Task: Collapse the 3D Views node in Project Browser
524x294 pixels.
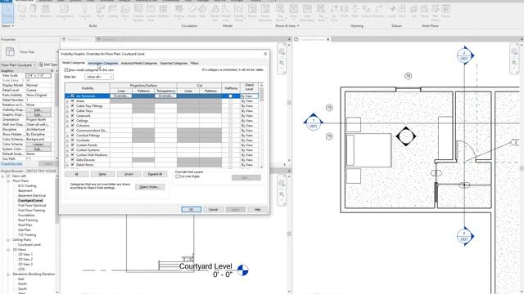Action: (8, 250)
